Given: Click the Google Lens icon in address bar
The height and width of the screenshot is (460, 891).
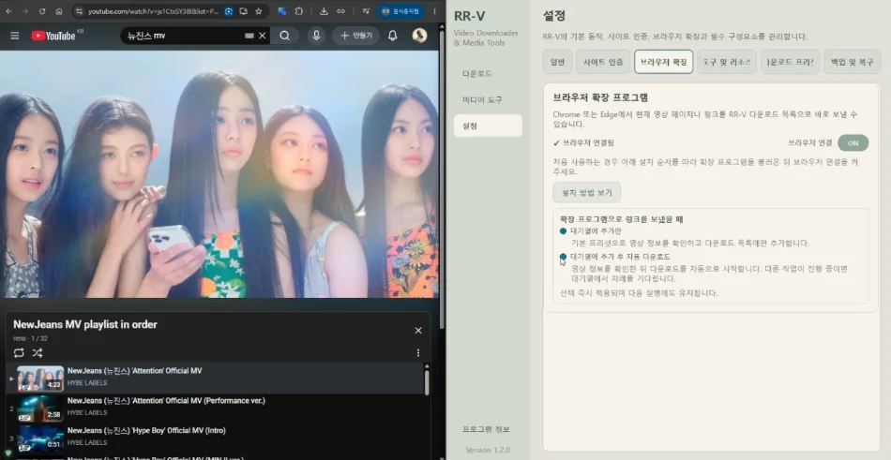Looking at the screenshot, I should (229, 11).
